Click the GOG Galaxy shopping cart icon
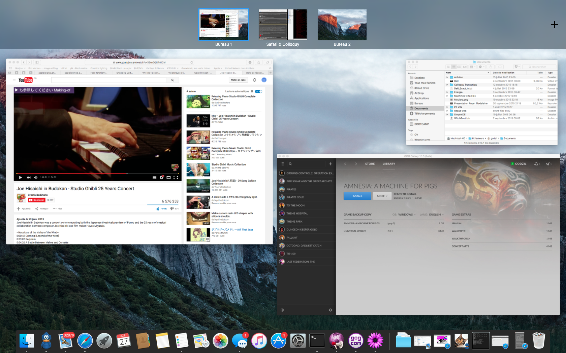 [x=548, y=164]
